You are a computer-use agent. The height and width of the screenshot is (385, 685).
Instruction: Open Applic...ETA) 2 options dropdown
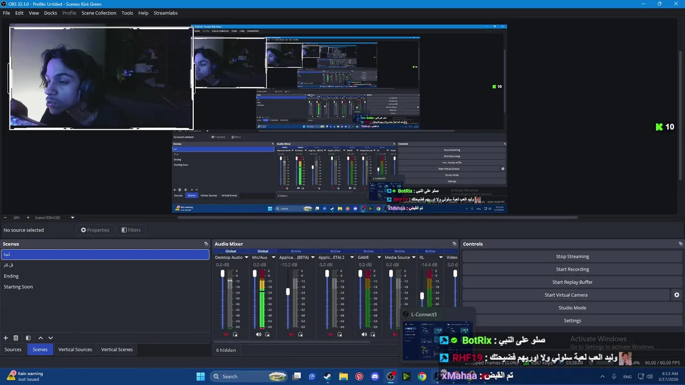[352, 257]
